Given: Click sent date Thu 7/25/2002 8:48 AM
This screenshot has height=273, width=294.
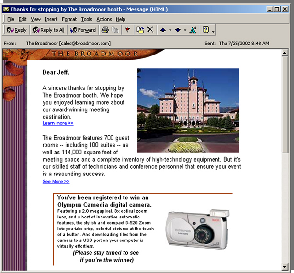Looking at the screenshot, I should [244, 44].
